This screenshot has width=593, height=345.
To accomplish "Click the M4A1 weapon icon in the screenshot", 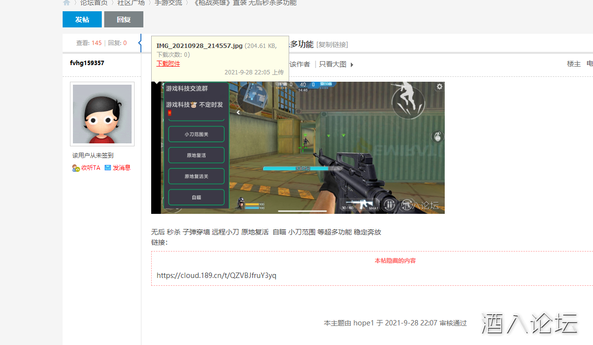I will pos(360,205).
